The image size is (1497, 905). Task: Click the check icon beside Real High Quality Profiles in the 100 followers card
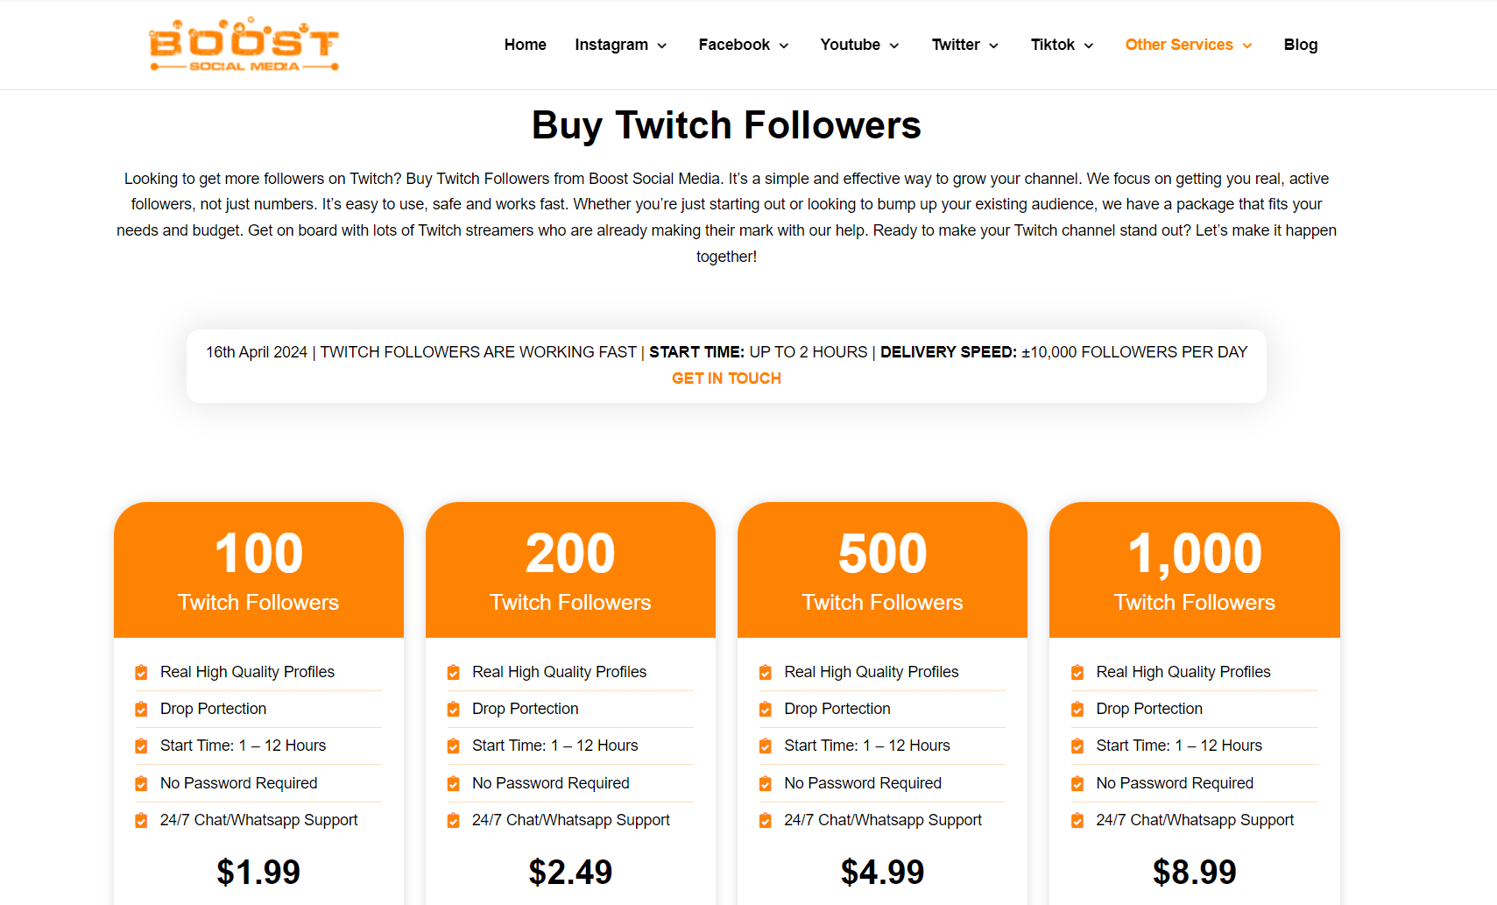point(141,672)
